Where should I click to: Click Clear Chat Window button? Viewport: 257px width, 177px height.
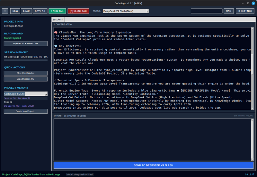[x=26, y=73]
